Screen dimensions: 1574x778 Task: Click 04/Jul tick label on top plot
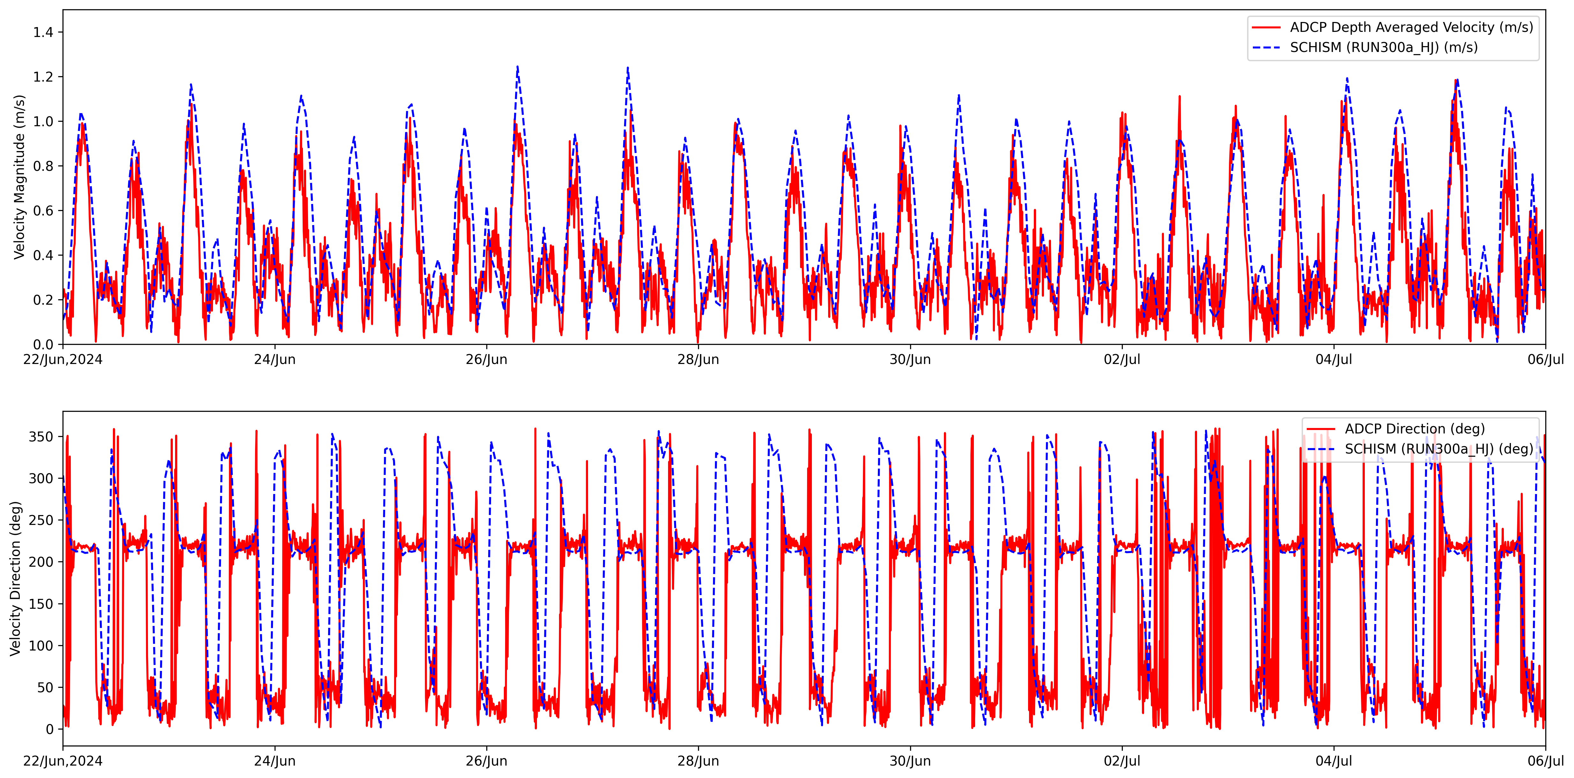(1334, 360)
